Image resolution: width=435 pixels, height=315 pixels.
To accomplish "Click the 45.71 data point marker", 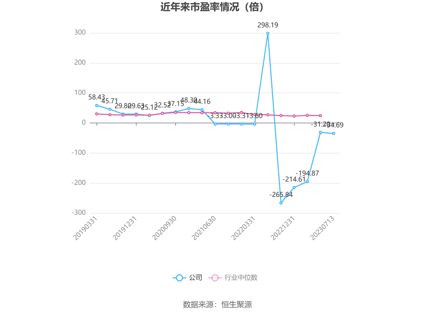I will [110, 109].
